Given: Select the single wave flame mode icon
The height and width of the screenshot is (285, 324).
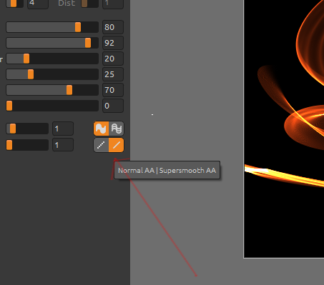Looking at the screenshot, I should [x=101, y=129].
